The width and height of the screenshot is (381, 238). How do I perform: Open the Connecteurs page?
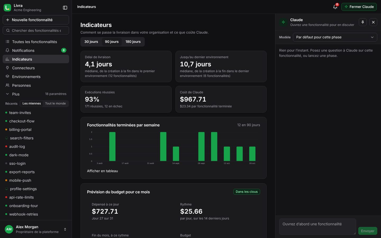tap(36, 68)
